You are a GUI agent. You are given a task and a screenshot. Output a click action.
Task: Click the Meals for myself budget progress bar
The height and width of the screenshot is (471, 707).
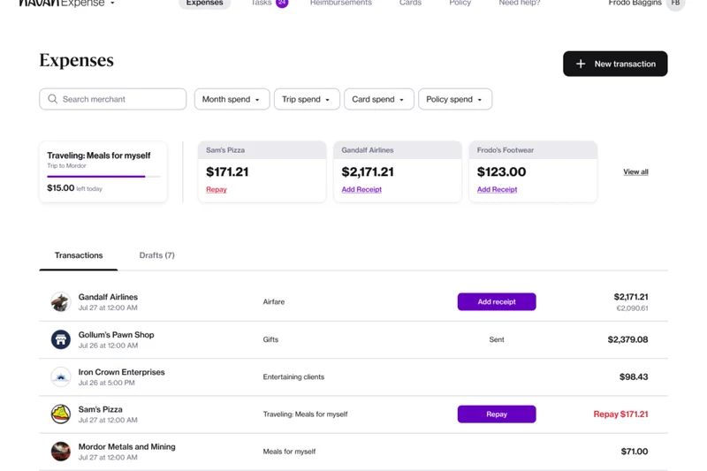click(103, 177)
